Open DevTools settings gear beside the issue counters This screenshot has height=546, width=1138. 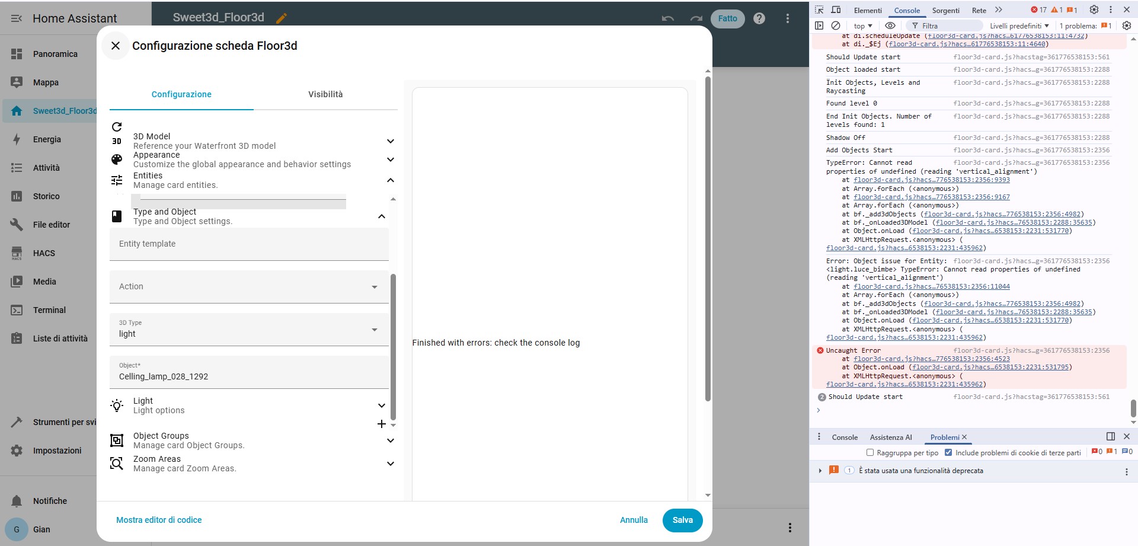click(x=1094, y=9)
